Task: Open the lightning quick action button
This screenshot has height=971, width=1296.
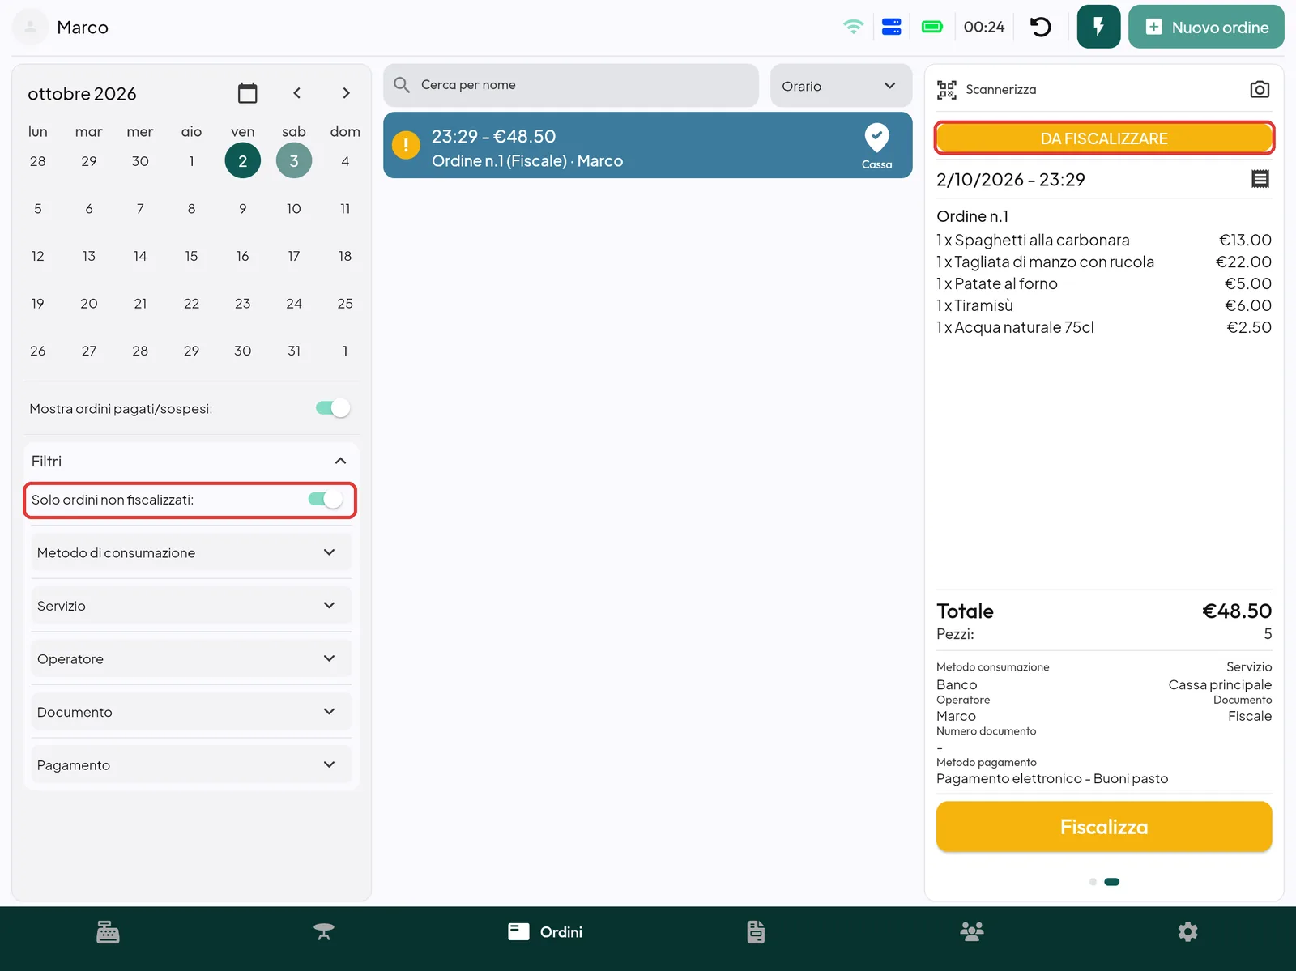Action: tap(1098, 27)
